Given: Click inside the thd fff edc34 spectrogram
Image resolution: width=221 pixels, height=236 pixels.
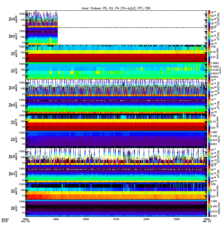Looking at the screenshot, I should click(116, 88).
